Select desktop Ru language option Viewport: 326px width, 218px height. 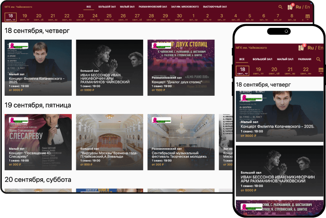(x=299, y=7)
